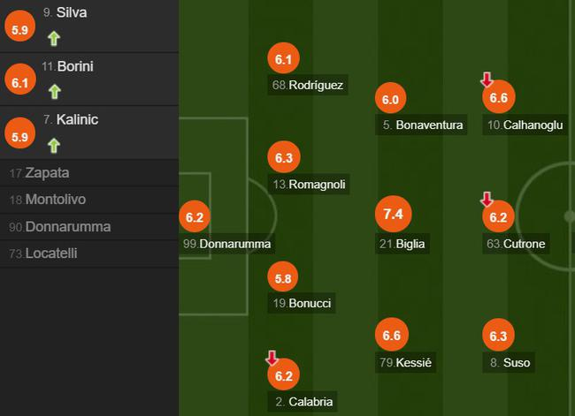Select Kessié's 6.6 rating badge
Image resolution: width=575 pixels, height=416 pixels.
tap(393, 336)
